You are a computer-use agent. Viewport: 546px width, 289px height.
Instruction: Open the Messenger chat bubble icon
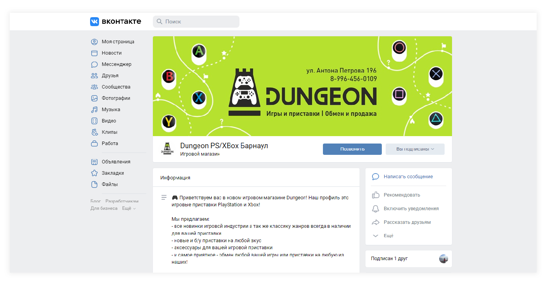click(x=94, y=64)
